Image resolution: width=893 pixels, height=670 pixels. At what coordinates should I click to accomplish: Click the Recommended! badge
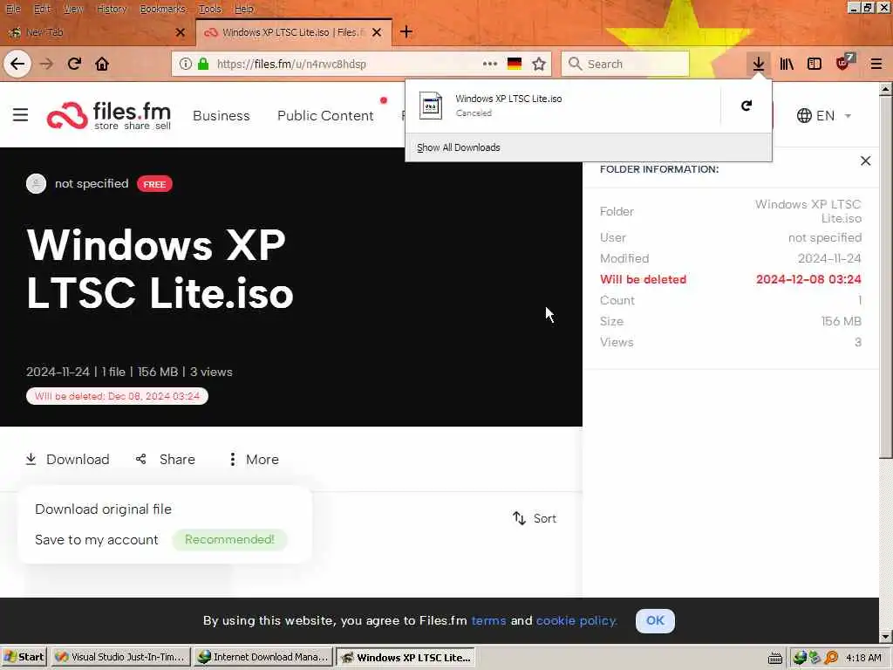point(229,539)
